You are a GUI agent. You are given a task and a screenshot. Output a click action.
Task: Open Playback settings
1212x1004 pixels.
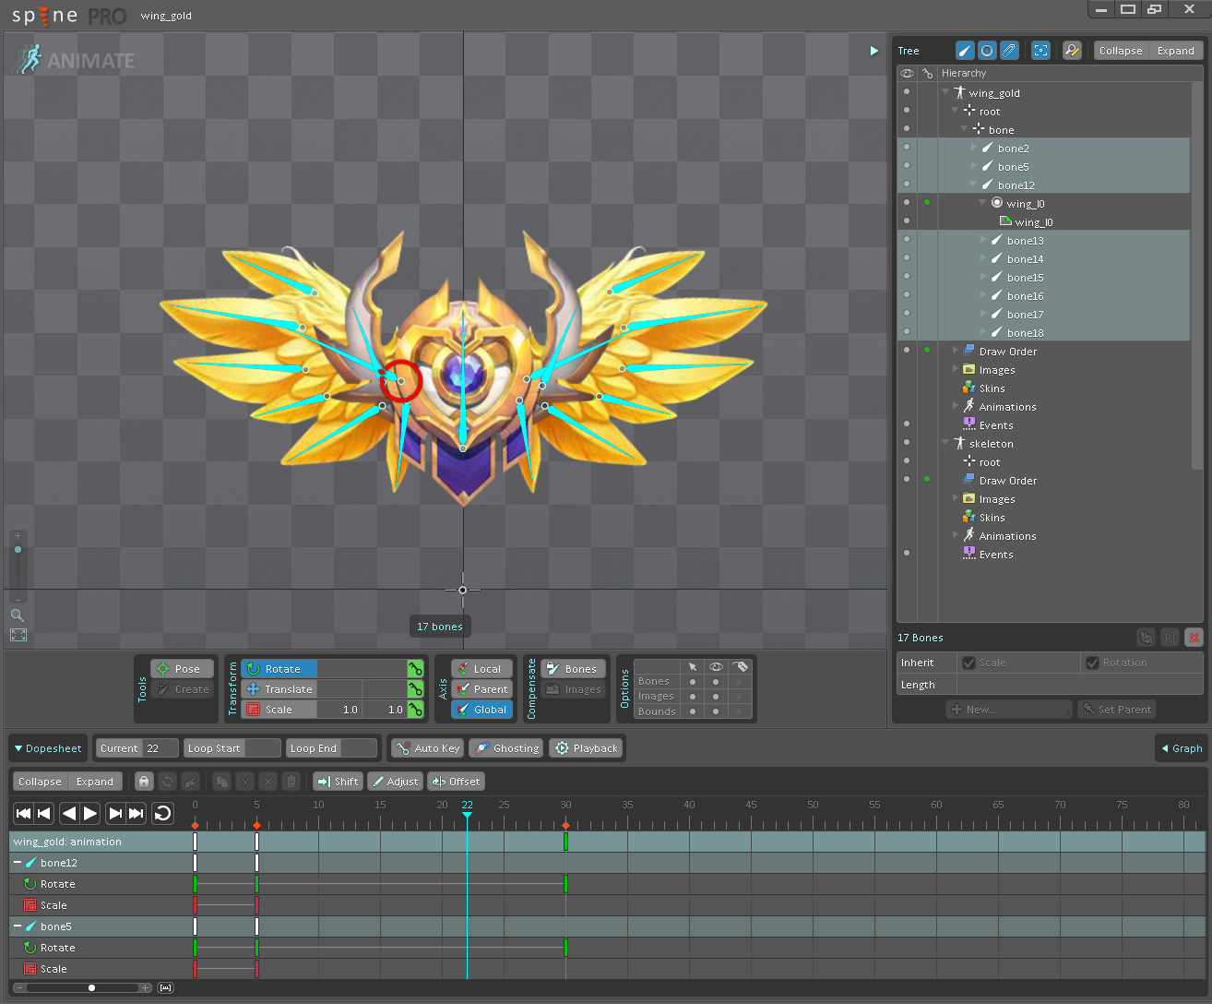587,748
